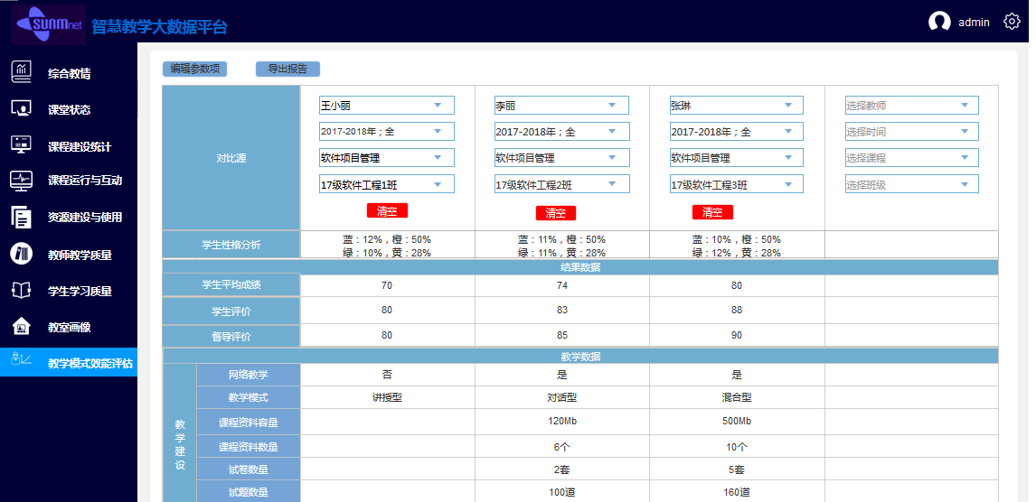Click the 导出报告 button
The height and width of the screenshot is (502, 1036).
point(287,69)
